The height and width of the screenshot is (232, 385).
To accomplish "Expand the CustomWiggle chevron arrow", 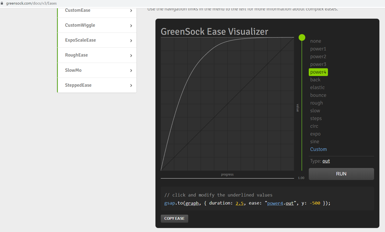I will 131,26.
